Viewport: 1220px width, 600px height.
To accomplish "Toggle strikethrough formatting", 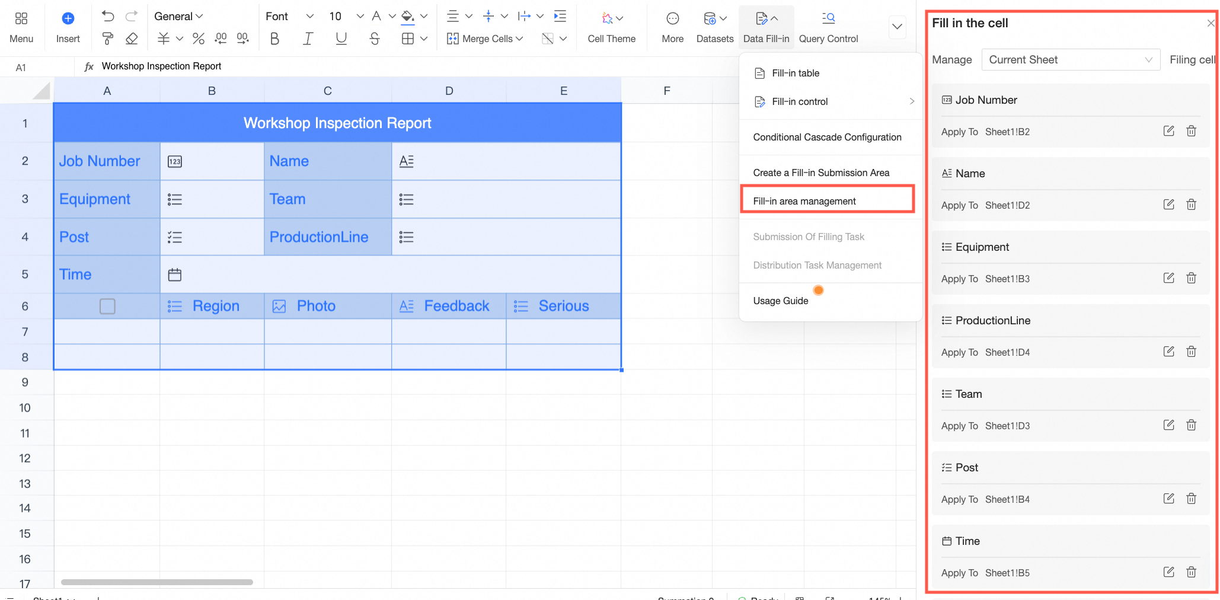I will point(374,39).
